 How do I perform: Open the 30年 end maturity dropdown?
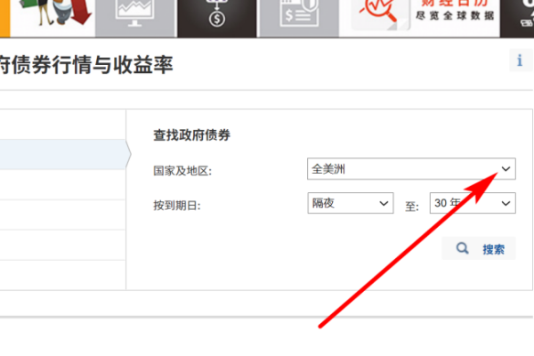coord(472,203)
